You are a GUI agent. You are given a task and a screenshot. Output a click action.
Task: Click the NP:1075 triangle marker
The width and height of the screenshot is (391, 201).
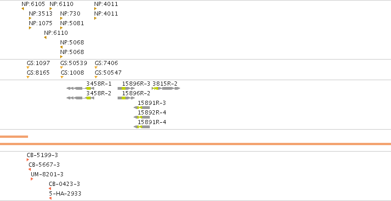tap(30, 28)
